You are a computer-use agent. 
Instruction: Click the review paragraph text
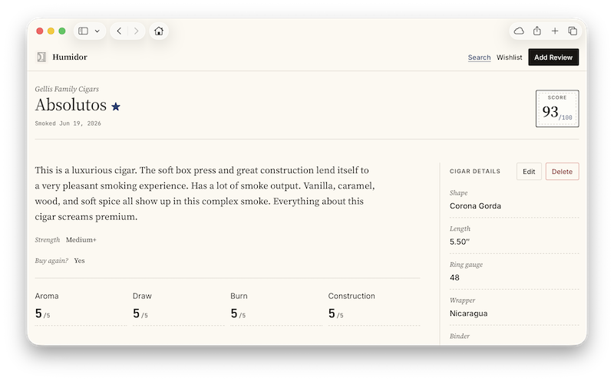pos(205,193)
